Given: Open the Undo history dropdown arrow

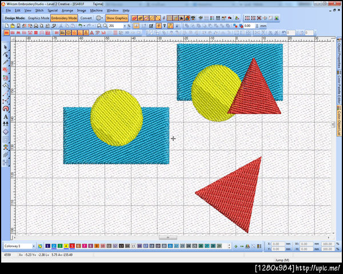Looking at the screenshot, I should (84, 26).
